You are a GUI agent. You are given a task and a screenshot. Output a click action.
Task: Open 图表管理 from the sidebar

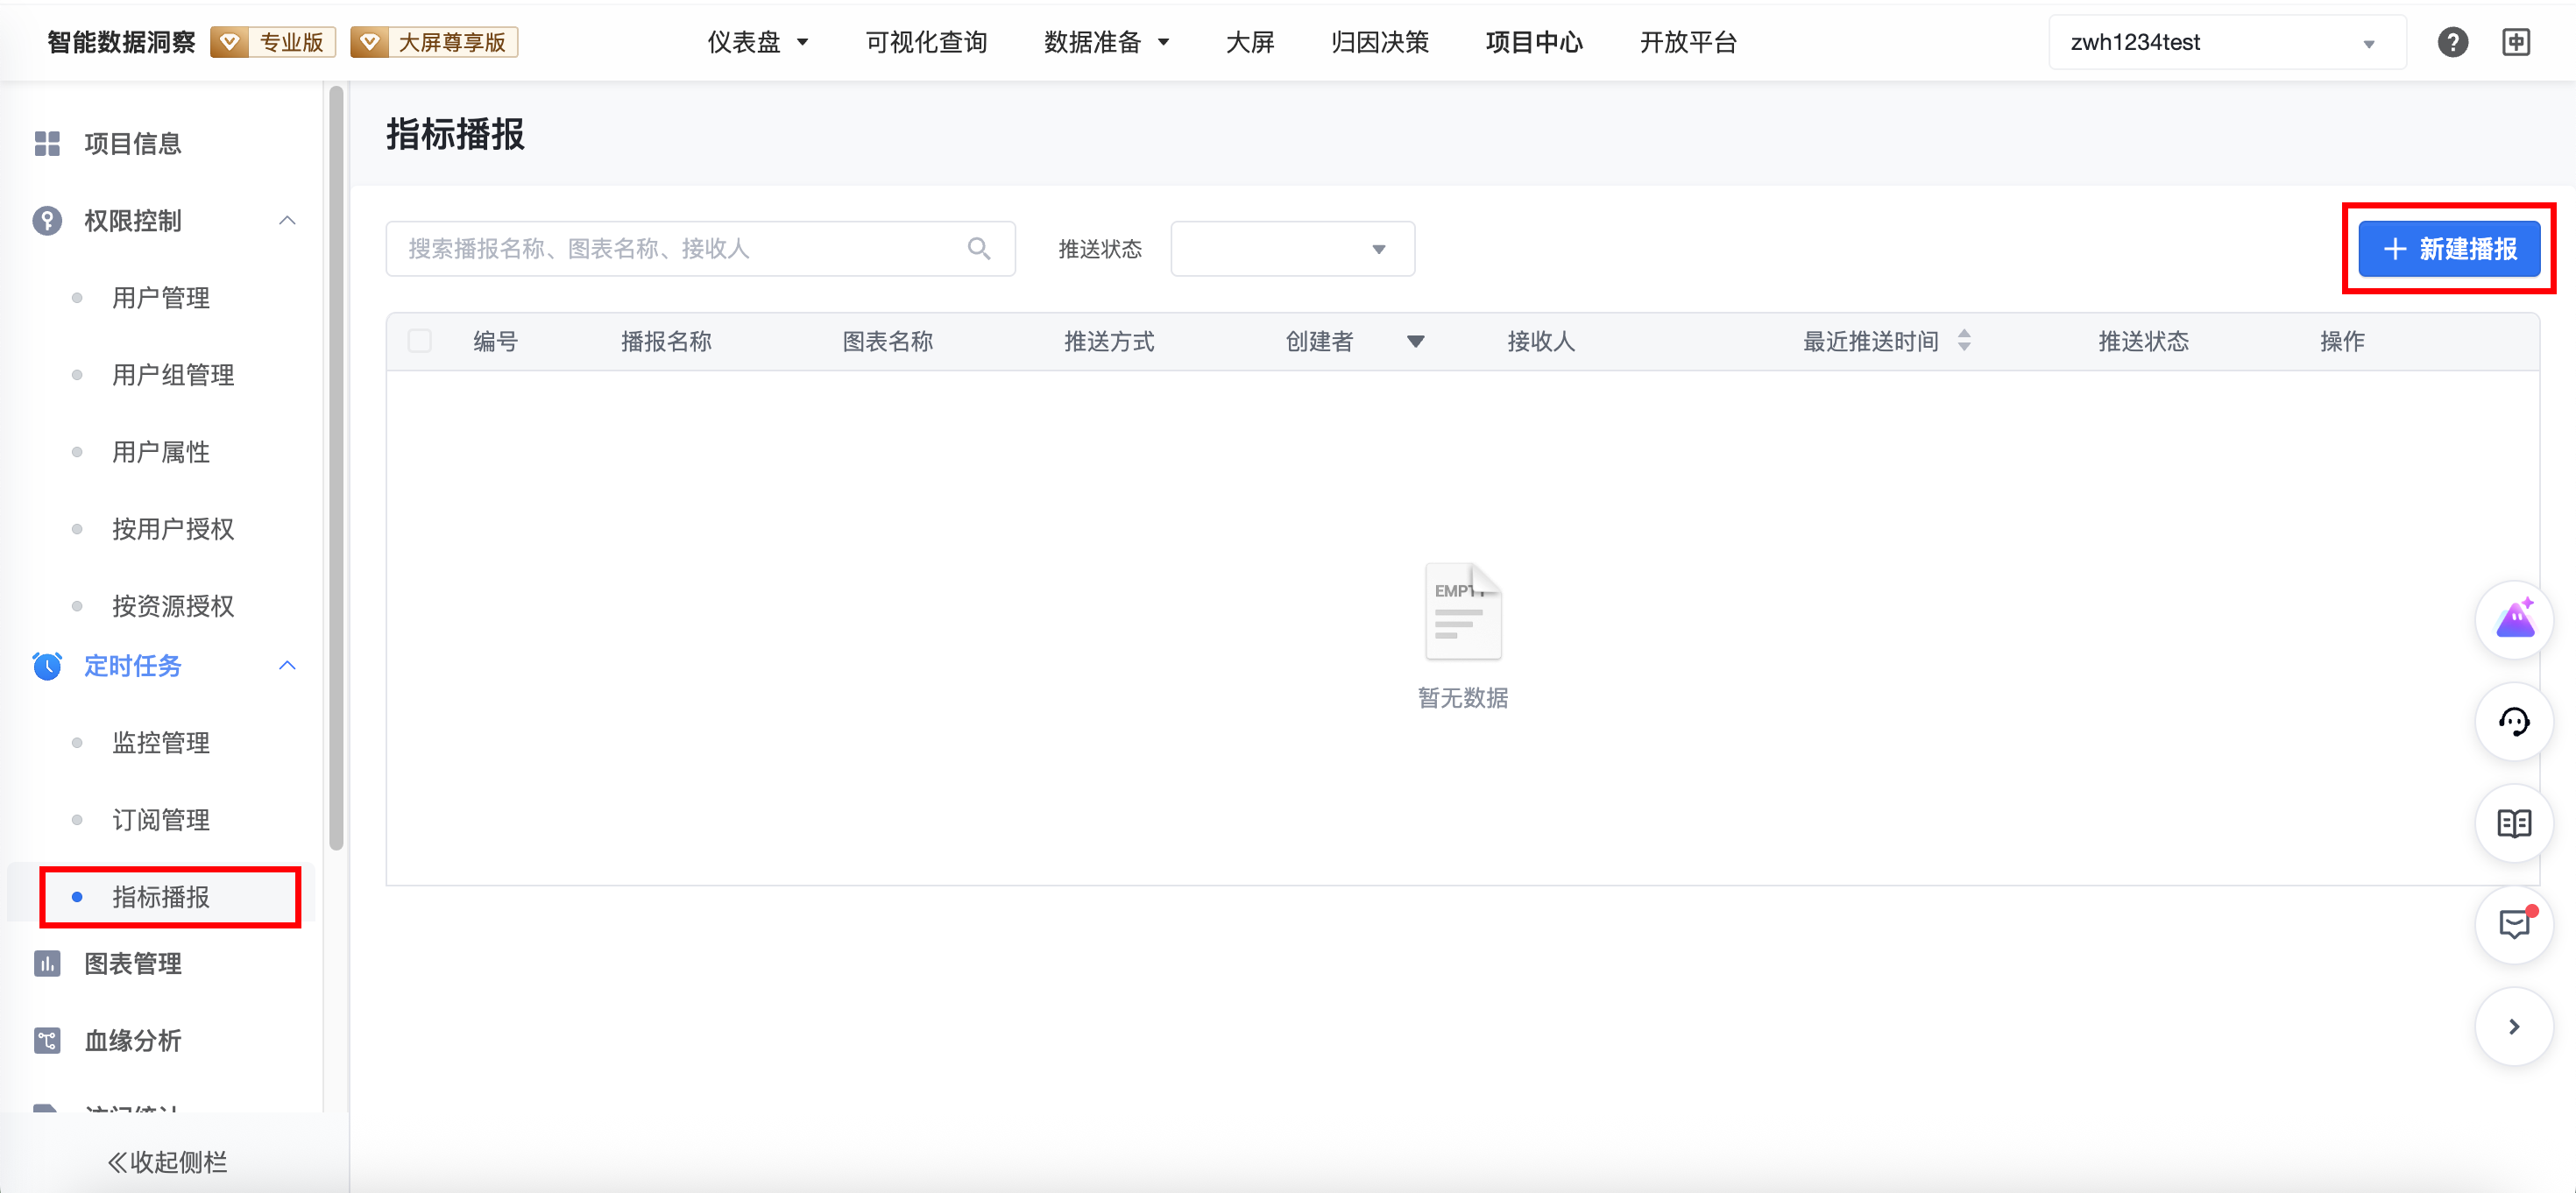[x=133, y=963]
